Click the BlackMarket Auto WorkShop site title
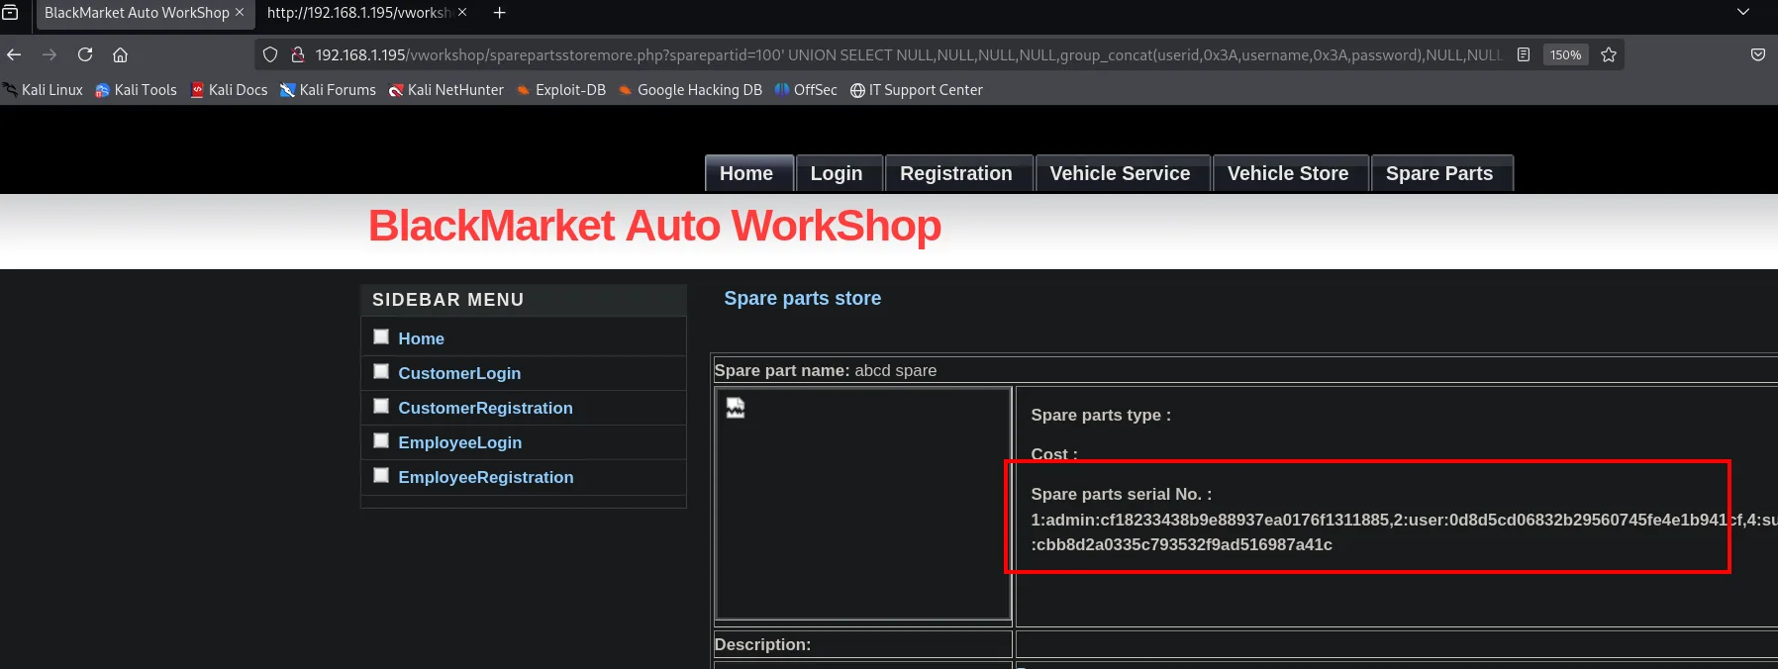Viewport: 1778px width, 669px height. click(x=654, y=227)
